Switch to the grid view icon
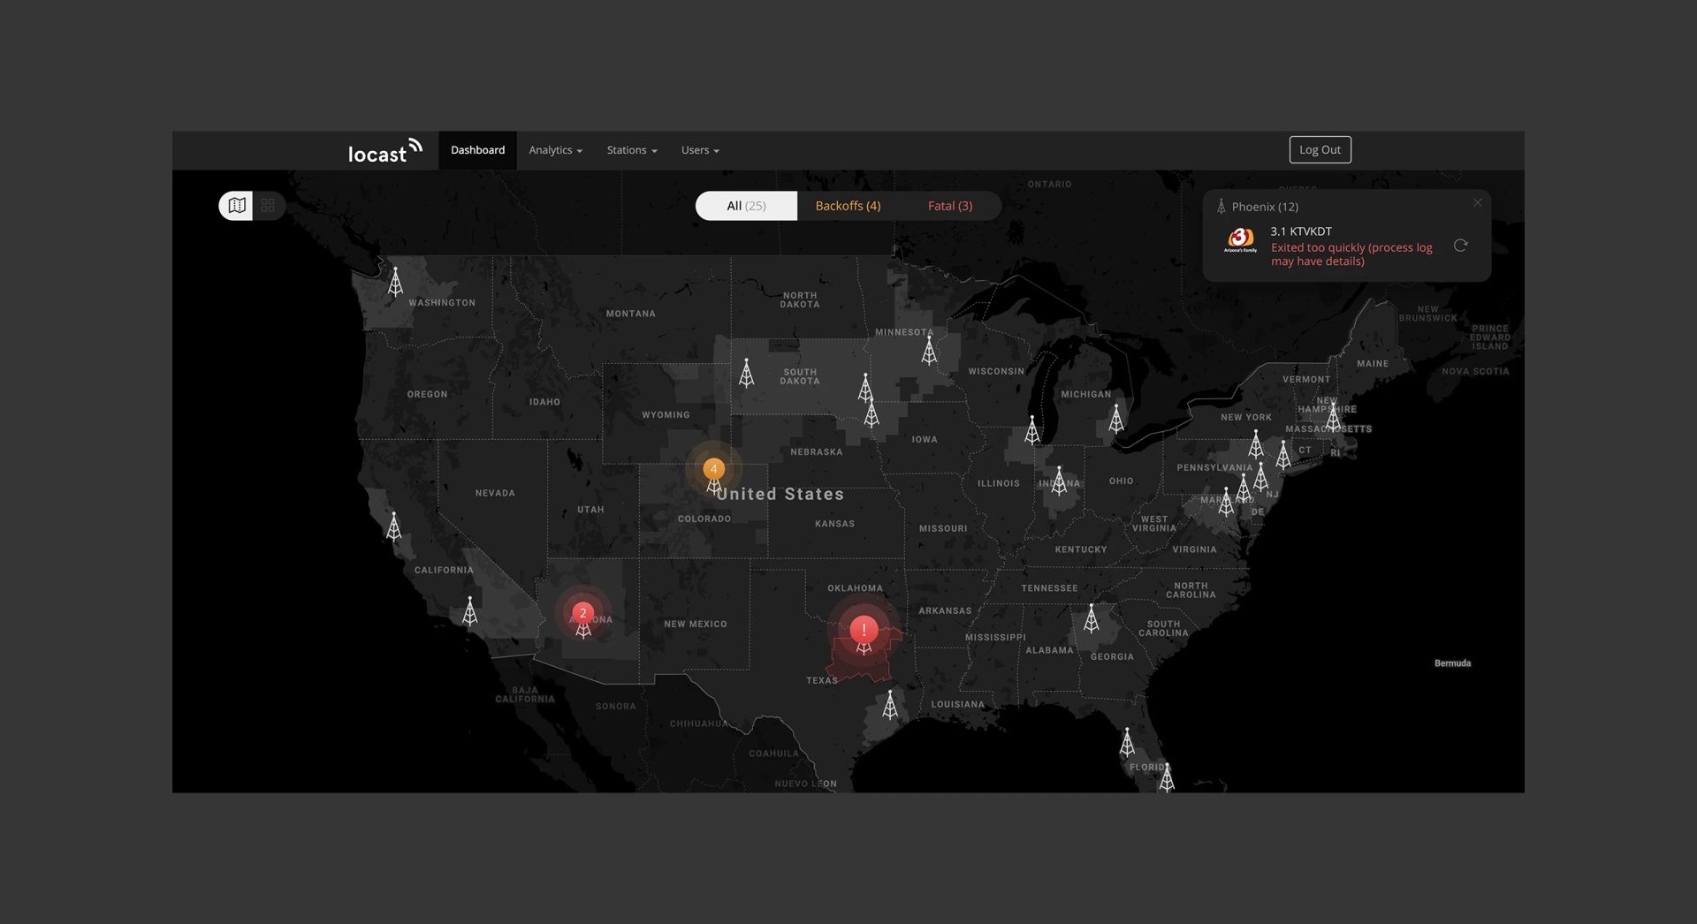This screenshot has height=924, width=1697. (268, 205)
